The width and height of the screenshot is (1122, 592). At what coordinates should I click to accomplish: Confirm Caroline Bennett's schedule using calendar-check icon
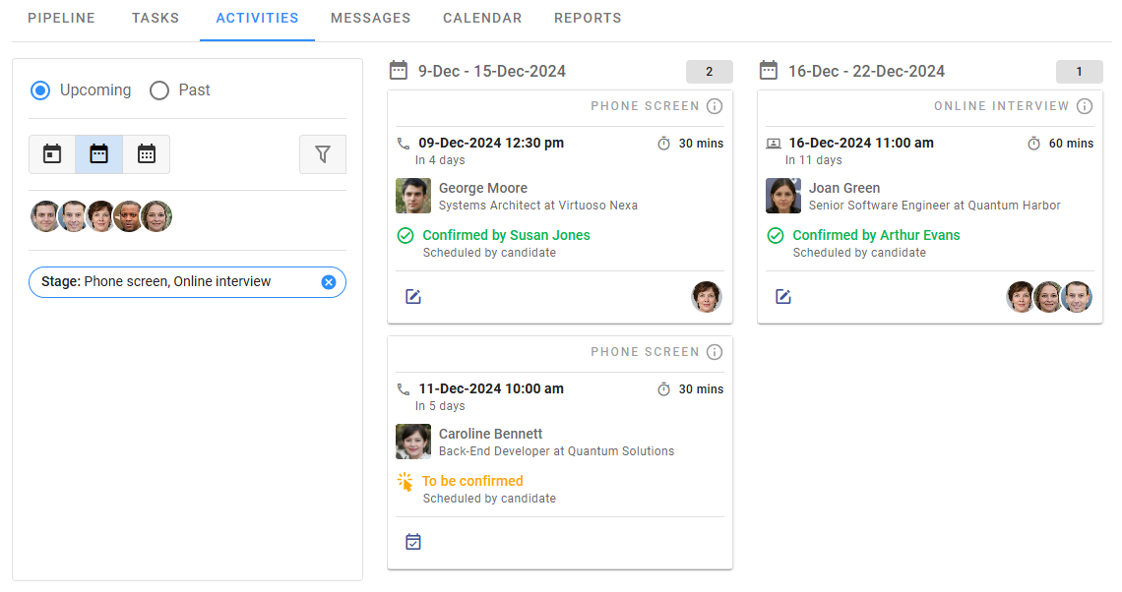click(413, 542)
